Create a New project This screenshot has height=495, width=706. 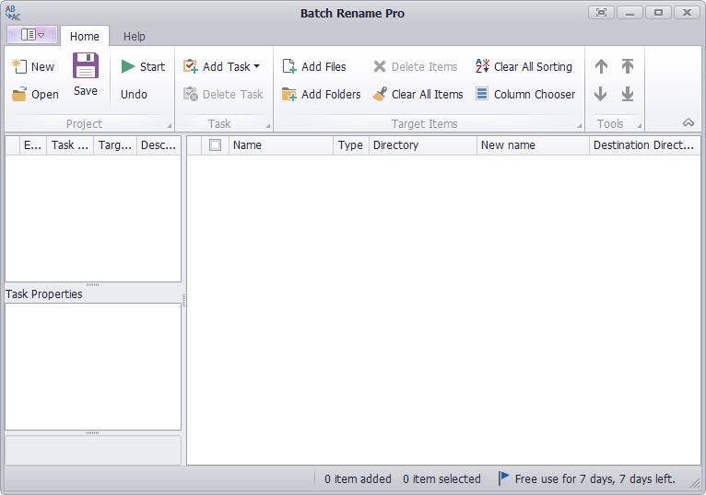33,66
